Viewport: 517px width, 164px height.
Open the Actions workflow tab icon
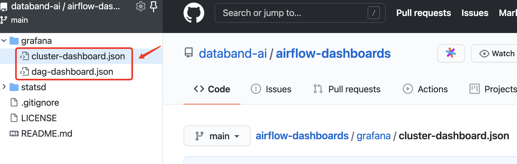[x=408, y=89]
